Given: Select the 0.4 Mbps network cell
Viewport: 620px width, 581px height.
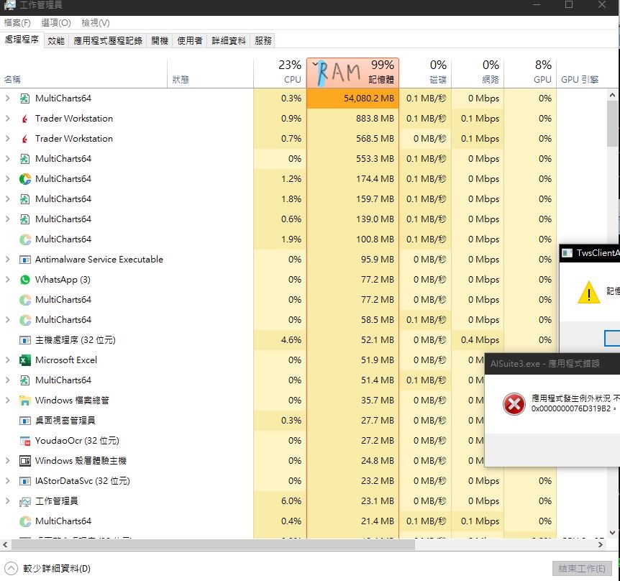Looking at the screenshot, I should 478,340.
